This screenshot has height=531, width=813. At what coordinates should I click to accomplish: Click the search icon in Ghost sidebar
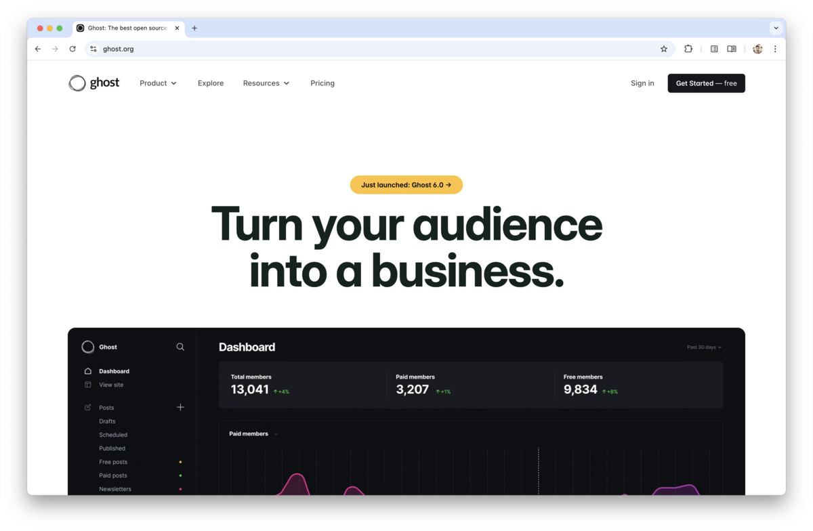point(180,347)
